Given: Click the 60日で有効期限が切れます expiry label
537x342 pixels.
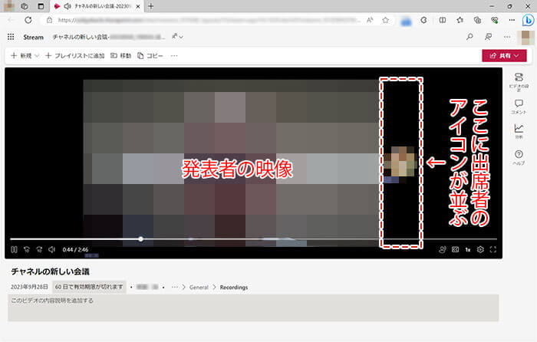Looking at the screenshot, I should click(89, 287).
